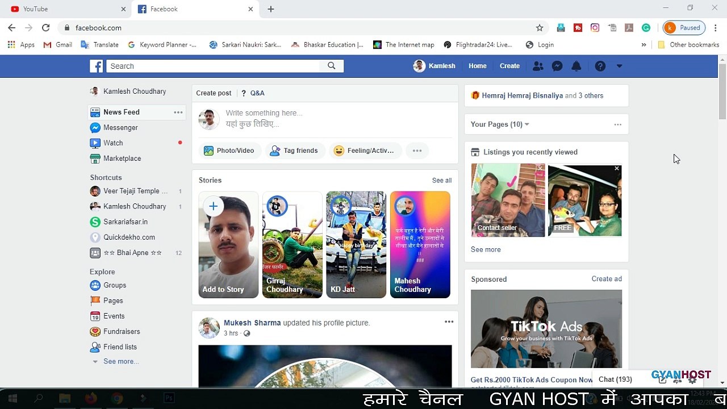Select Create post tab

tap(214, 93)
